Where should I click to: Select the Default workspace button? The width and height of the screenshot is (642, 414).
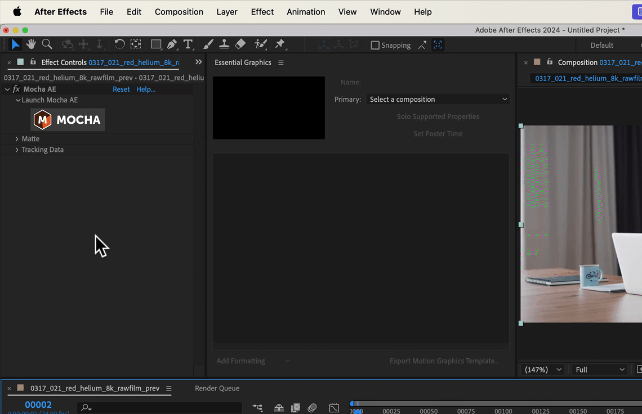click(601, 46)
